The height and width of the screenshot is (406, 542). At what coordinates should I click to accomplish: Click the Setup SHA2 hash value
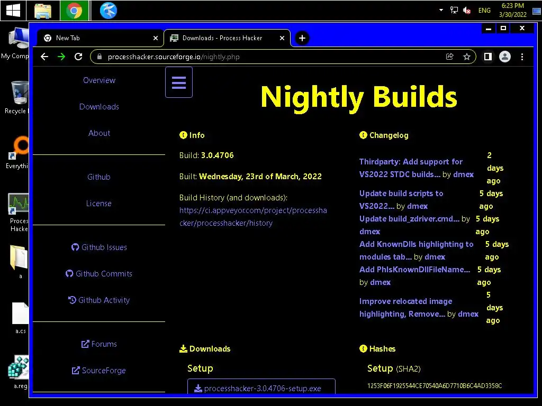(435, 385)
